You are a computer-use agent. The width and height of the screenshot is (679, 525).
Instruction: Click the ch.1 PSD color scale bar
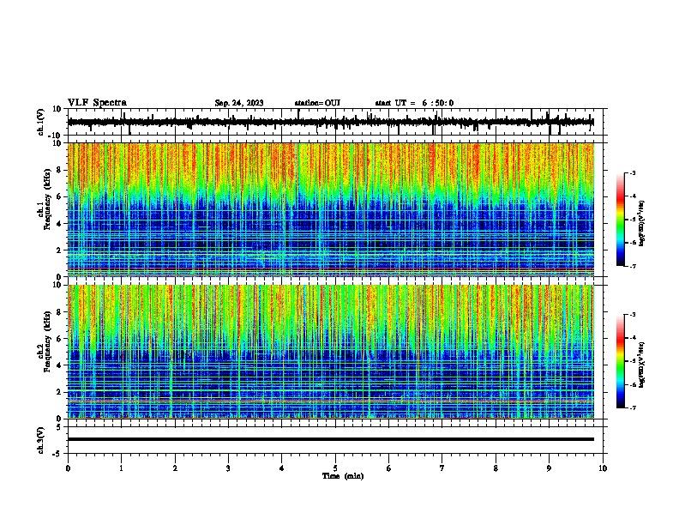(621, 220)
